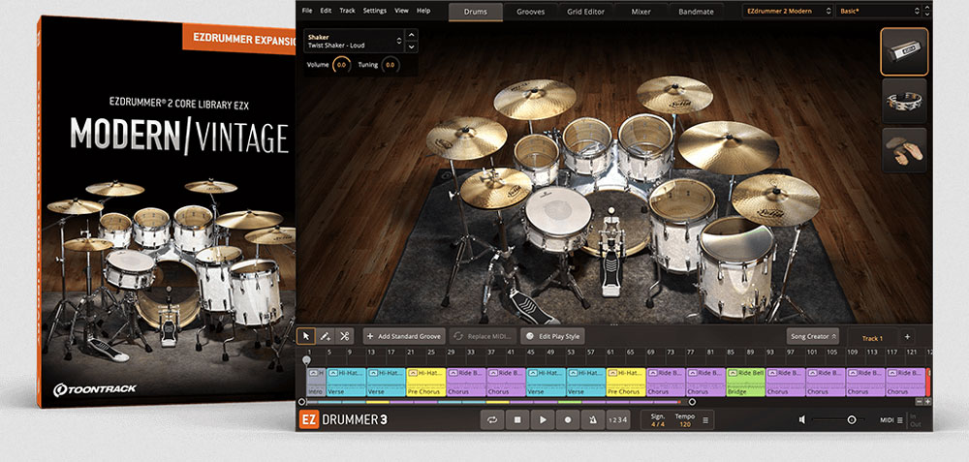Viewport: 969px width, 462px height.
Task: Toggle the 1234 count-in button
Action: pyautogui.click(x=617, y=420)
